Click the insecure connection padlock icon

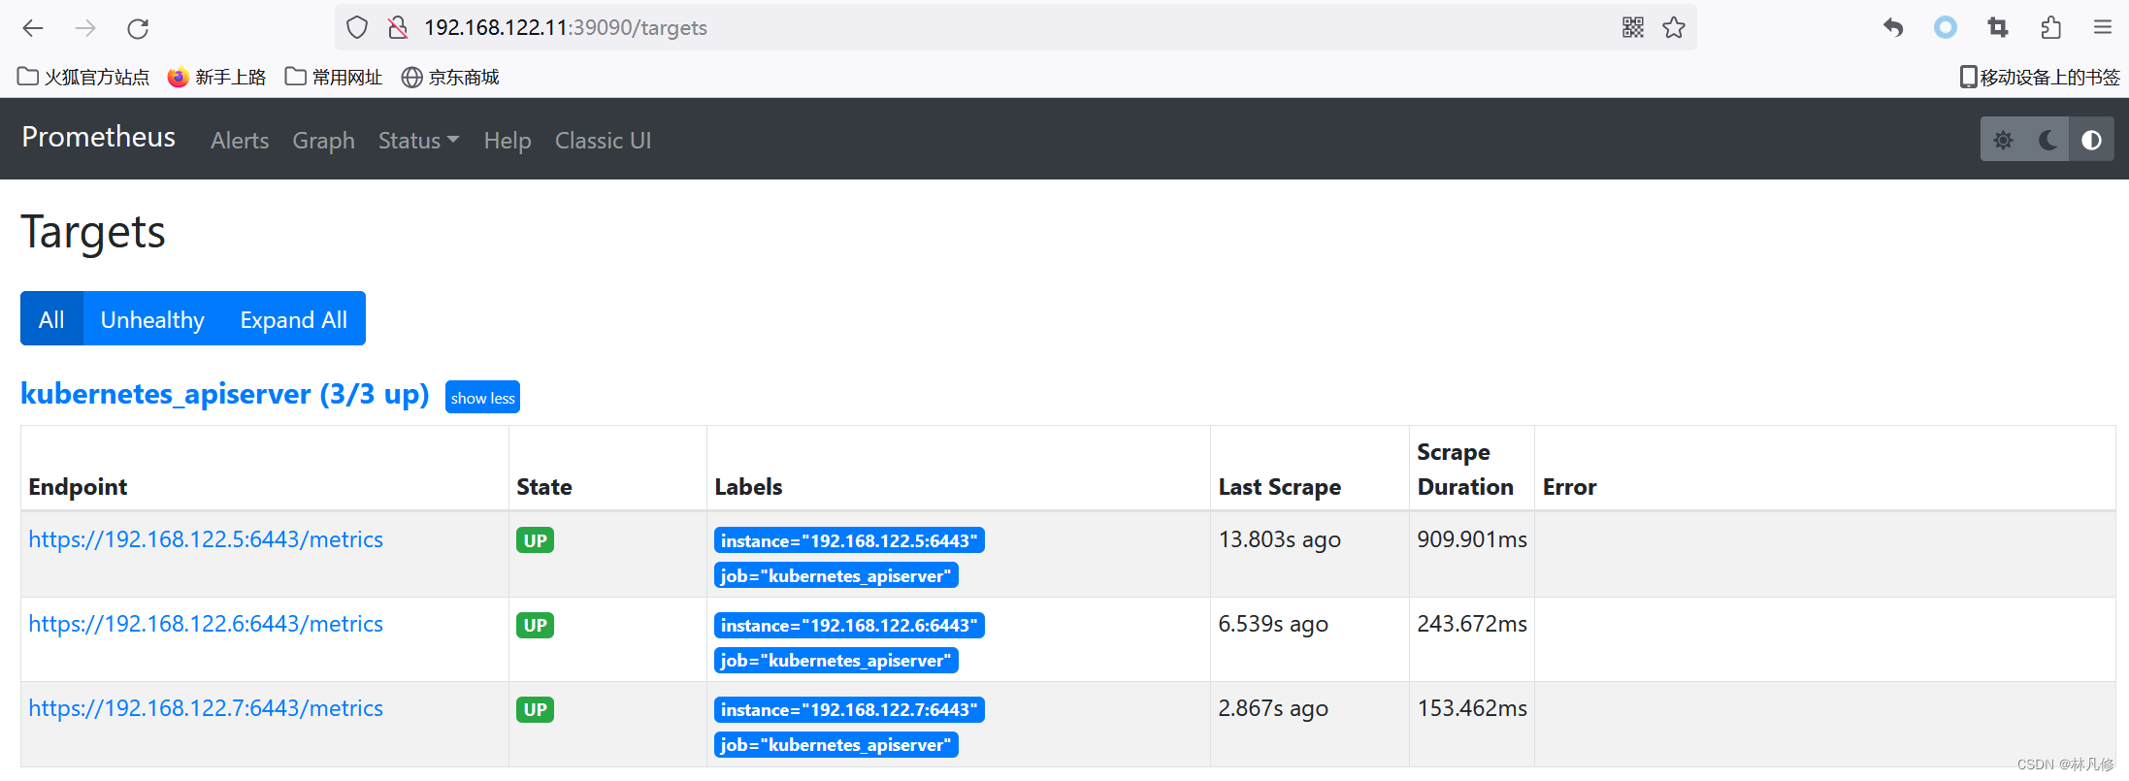point(398,28)
